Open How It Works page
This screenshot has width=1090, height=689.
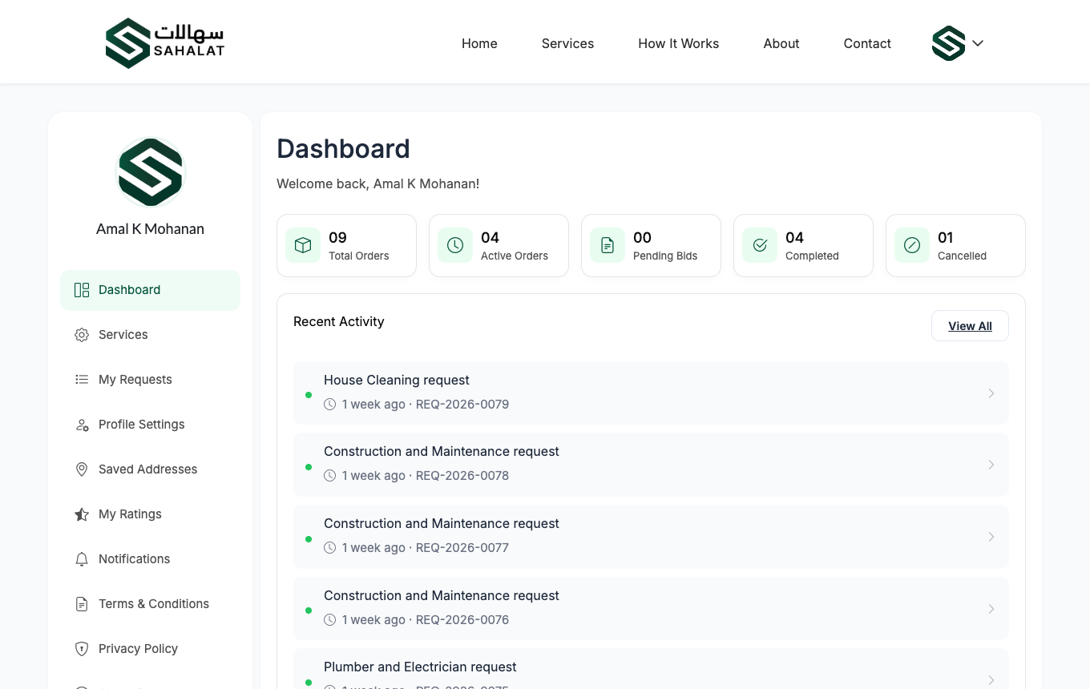click(679, 43)
